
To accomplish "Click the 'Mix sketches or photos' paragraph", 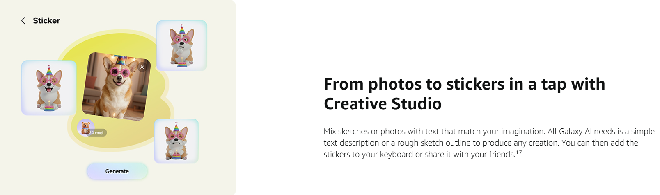I will 488,143.
